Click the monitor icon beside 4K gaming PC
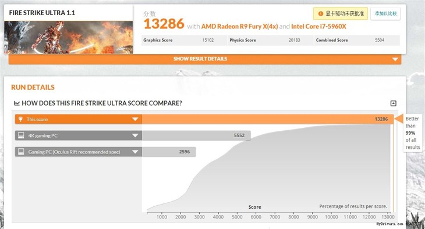Screen dimensions: 425x229 21,135
